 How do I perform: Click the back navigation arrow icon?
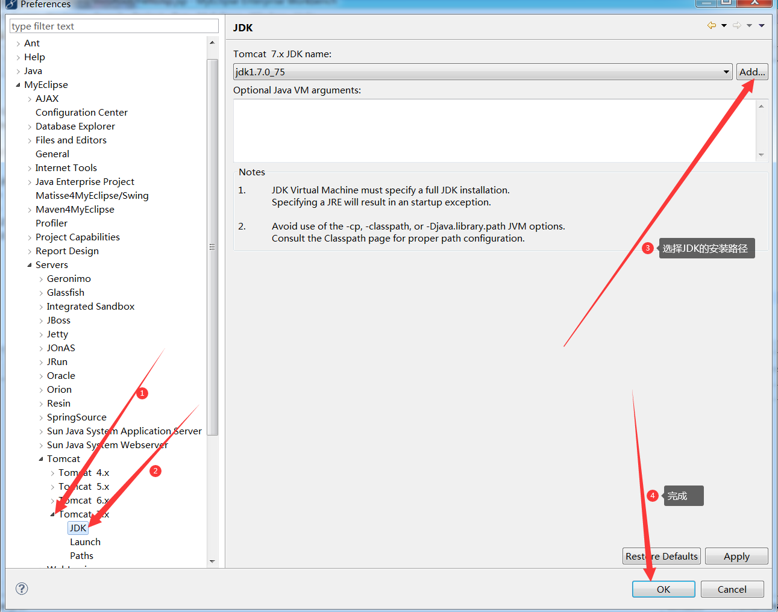click(x=712, y=25)
